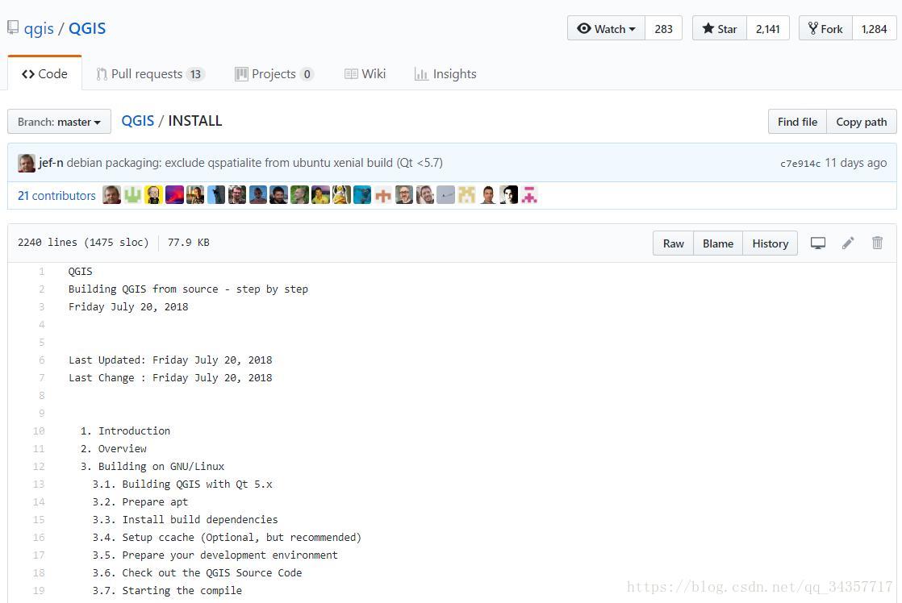Expand the Branch: master dropdown

[59, 121]
